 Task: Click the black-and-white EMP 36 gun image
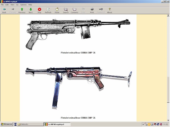[x=78, y=34]
